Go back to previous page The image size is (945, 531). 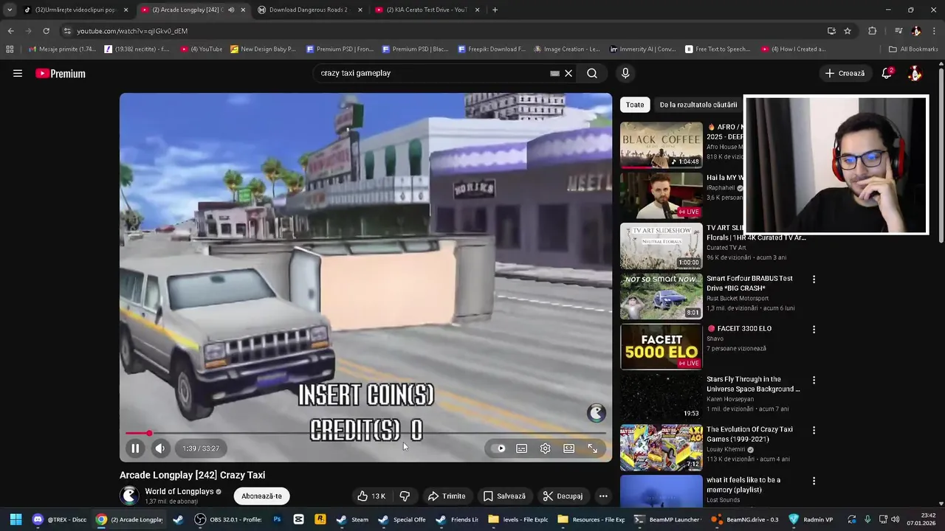pyautogui.click(x=10, y=31)
